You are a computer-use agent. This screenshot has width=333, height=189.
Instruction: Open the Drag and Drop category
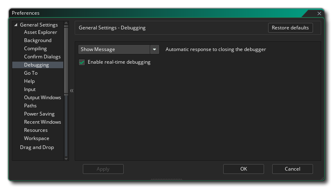tap(37, 147)
